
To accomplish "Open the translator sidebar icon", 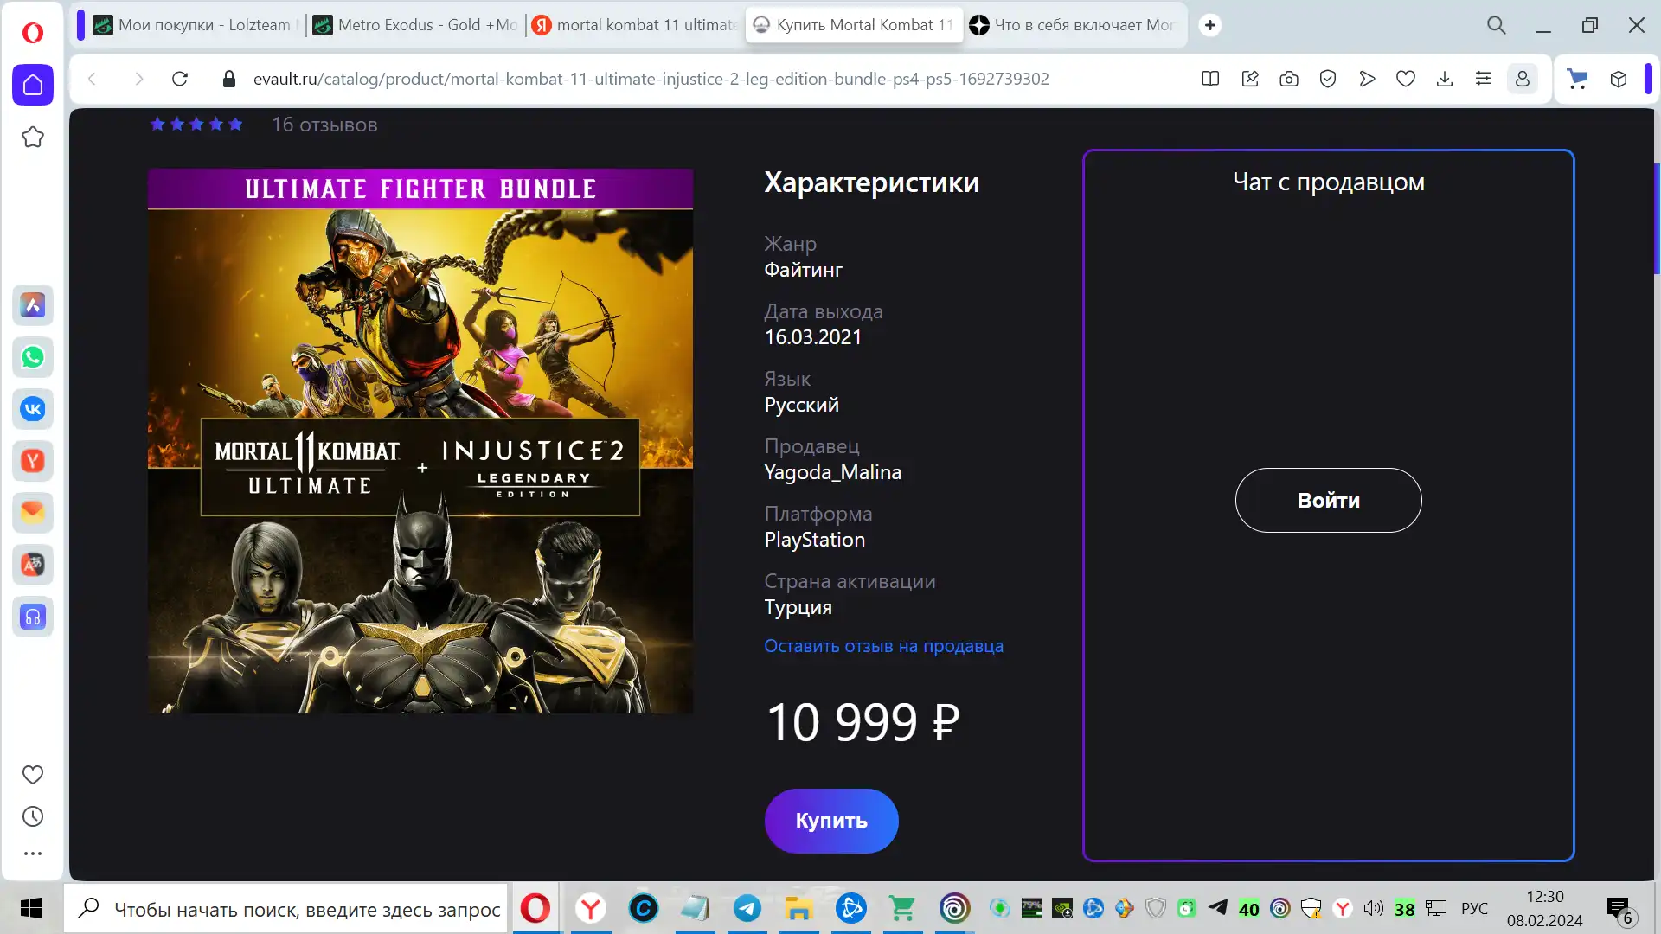I will click(x=33, y=565).
